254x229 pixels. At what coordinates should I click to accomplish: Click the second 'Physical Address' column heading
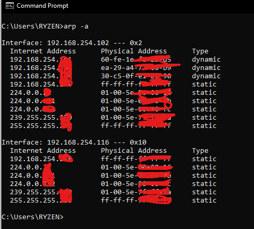point(134,151)
